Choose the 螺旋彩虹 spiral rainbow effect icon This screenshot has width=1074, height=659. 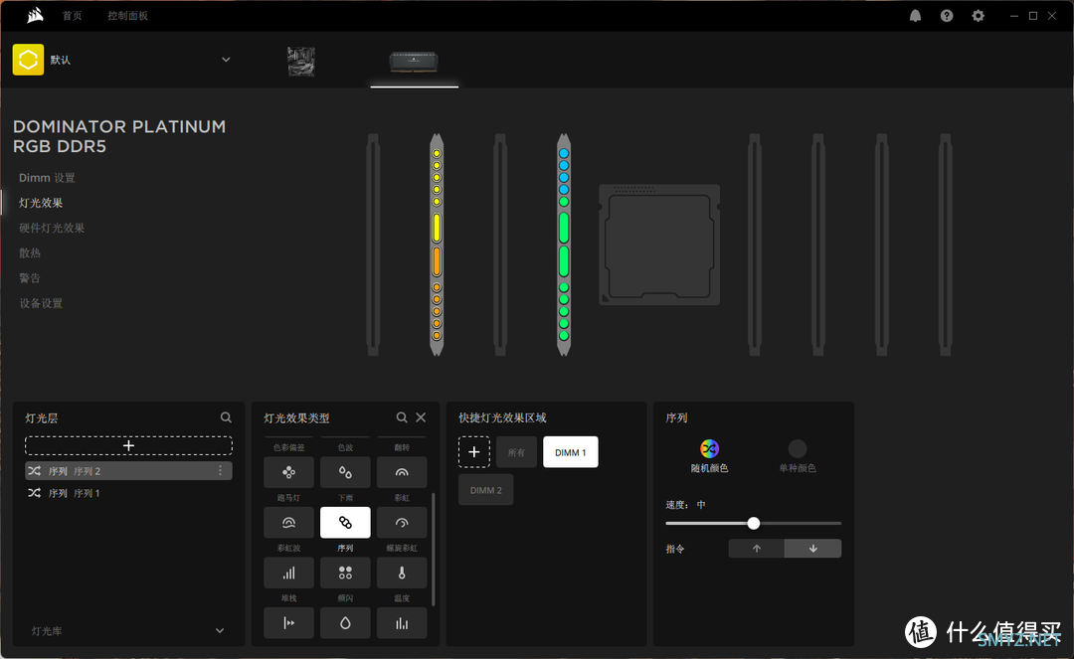coord(402,523)
